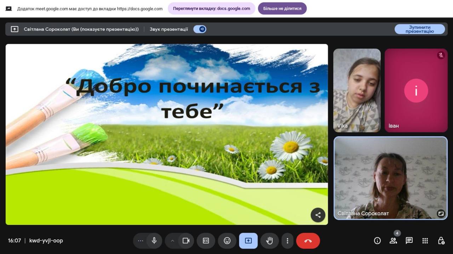The image size is (453, 254).
Task: Toggle the microphone button
Action: click(154, 241)
